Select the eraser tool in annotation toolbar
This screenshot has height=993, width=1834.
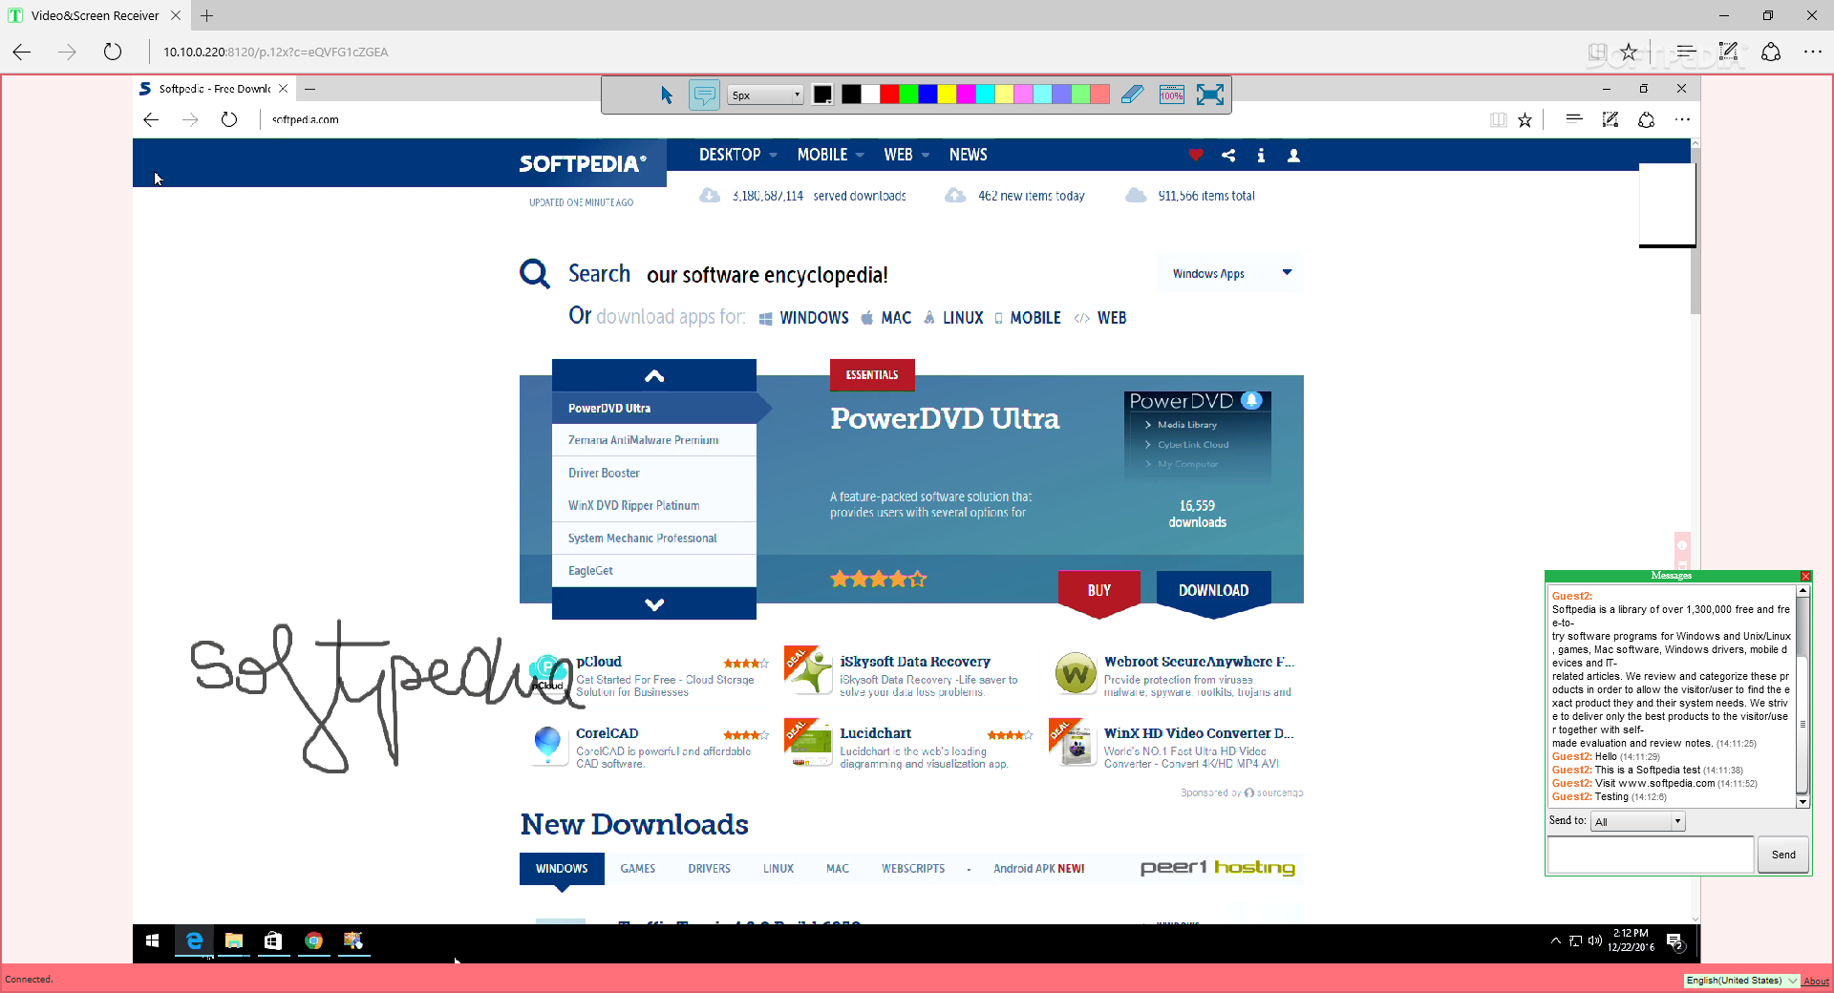(x=1133, y=95)
